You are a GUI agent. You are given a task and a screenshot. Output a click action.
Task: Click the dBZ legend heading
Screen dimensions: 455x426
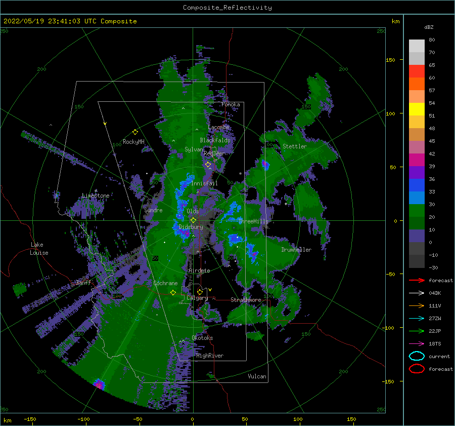tap(429, 27)
